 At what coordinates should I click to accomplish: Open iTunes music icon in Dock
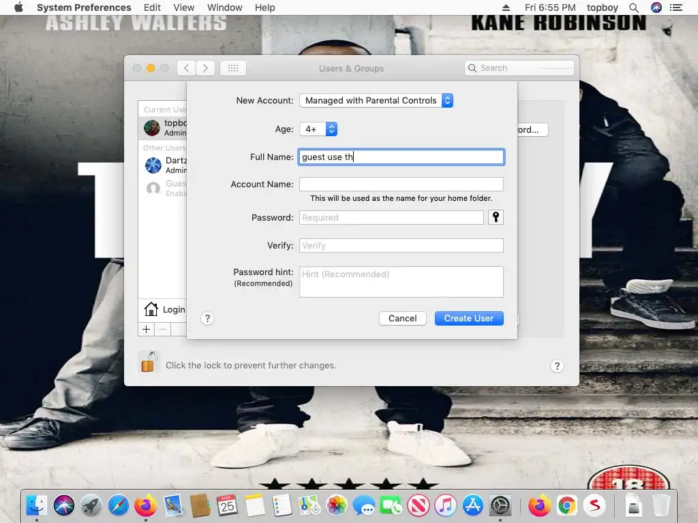446,506
